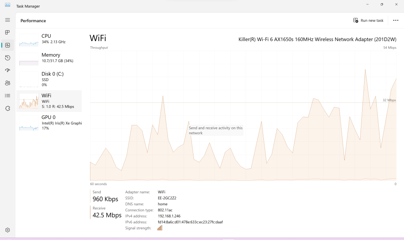404x240 pixels.
Task: Maximize the Task Manager window
Action: tap(382, 4)
